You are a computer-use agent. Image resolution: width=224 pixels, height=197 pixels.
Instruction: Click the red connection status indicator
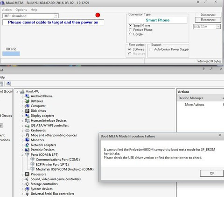click(x=98, y=15)
